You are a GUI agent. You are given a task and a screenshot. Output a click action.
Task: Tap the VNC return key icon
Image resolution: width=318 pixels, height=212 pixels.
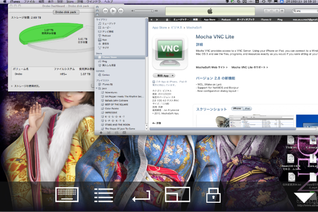coord(141,196)
